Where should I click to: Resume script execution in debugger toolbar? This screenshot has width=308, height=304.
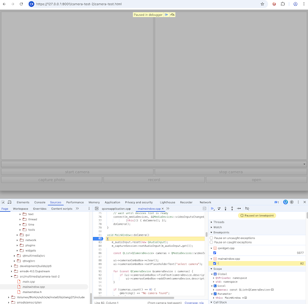tap(213, 209)
